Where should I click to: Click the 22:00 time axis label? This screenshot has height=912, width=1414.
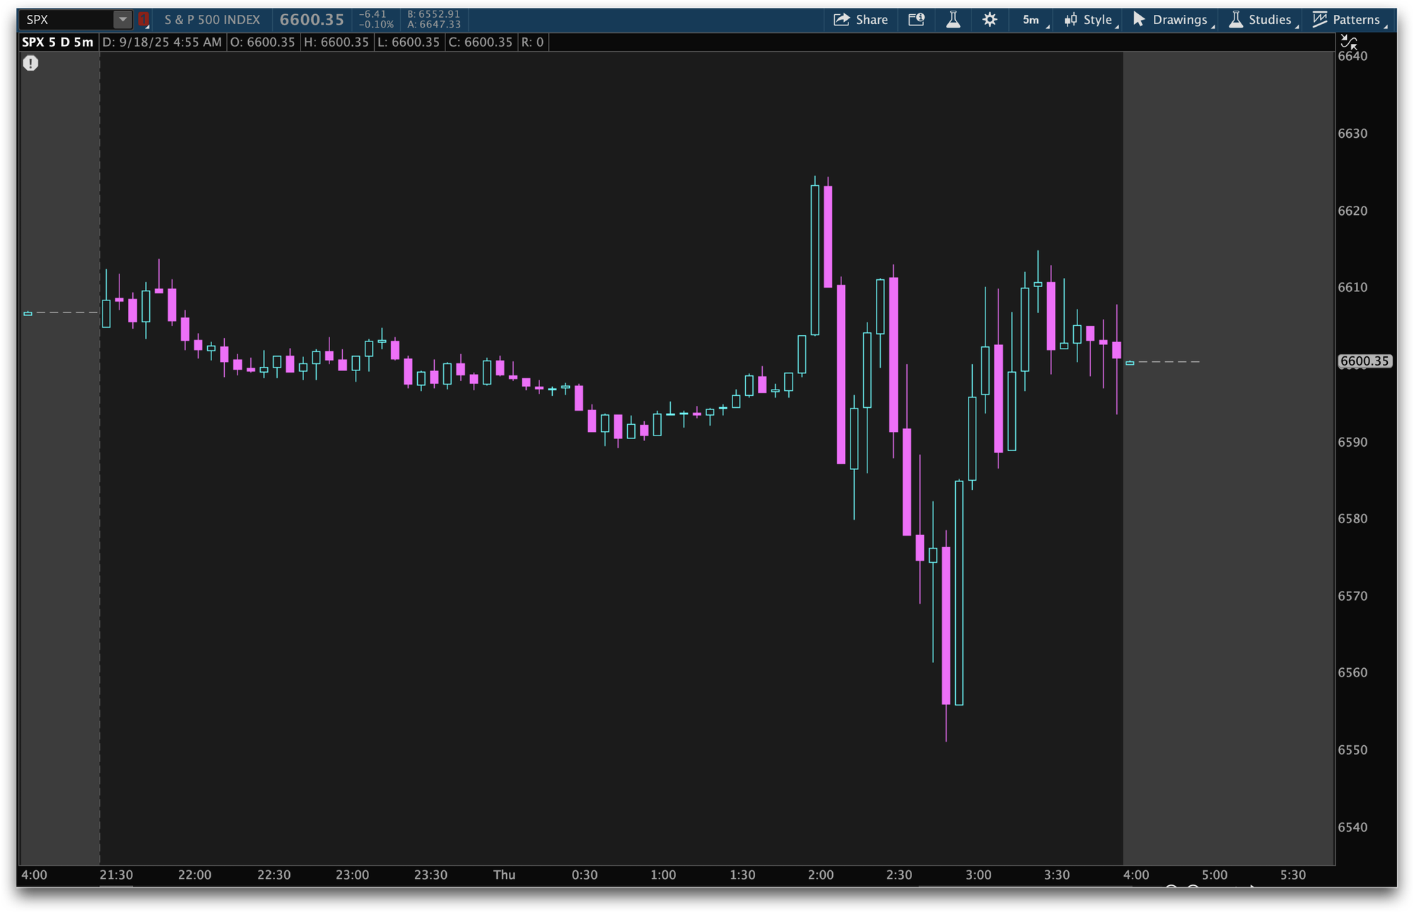[x=194, y=875]
